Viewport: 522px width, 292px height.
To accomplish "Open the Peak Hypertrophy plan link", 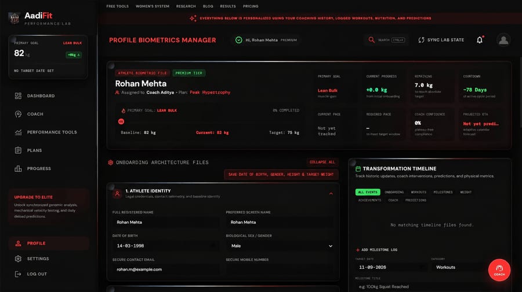I will [x=210, y=93].
